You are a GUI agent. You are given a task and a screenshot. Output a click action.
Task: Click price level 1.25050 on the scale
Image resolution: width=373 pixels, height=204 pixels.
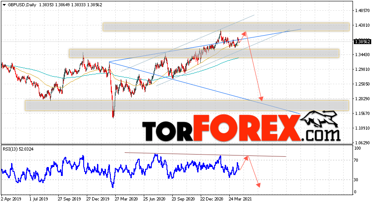coord(362,84)
